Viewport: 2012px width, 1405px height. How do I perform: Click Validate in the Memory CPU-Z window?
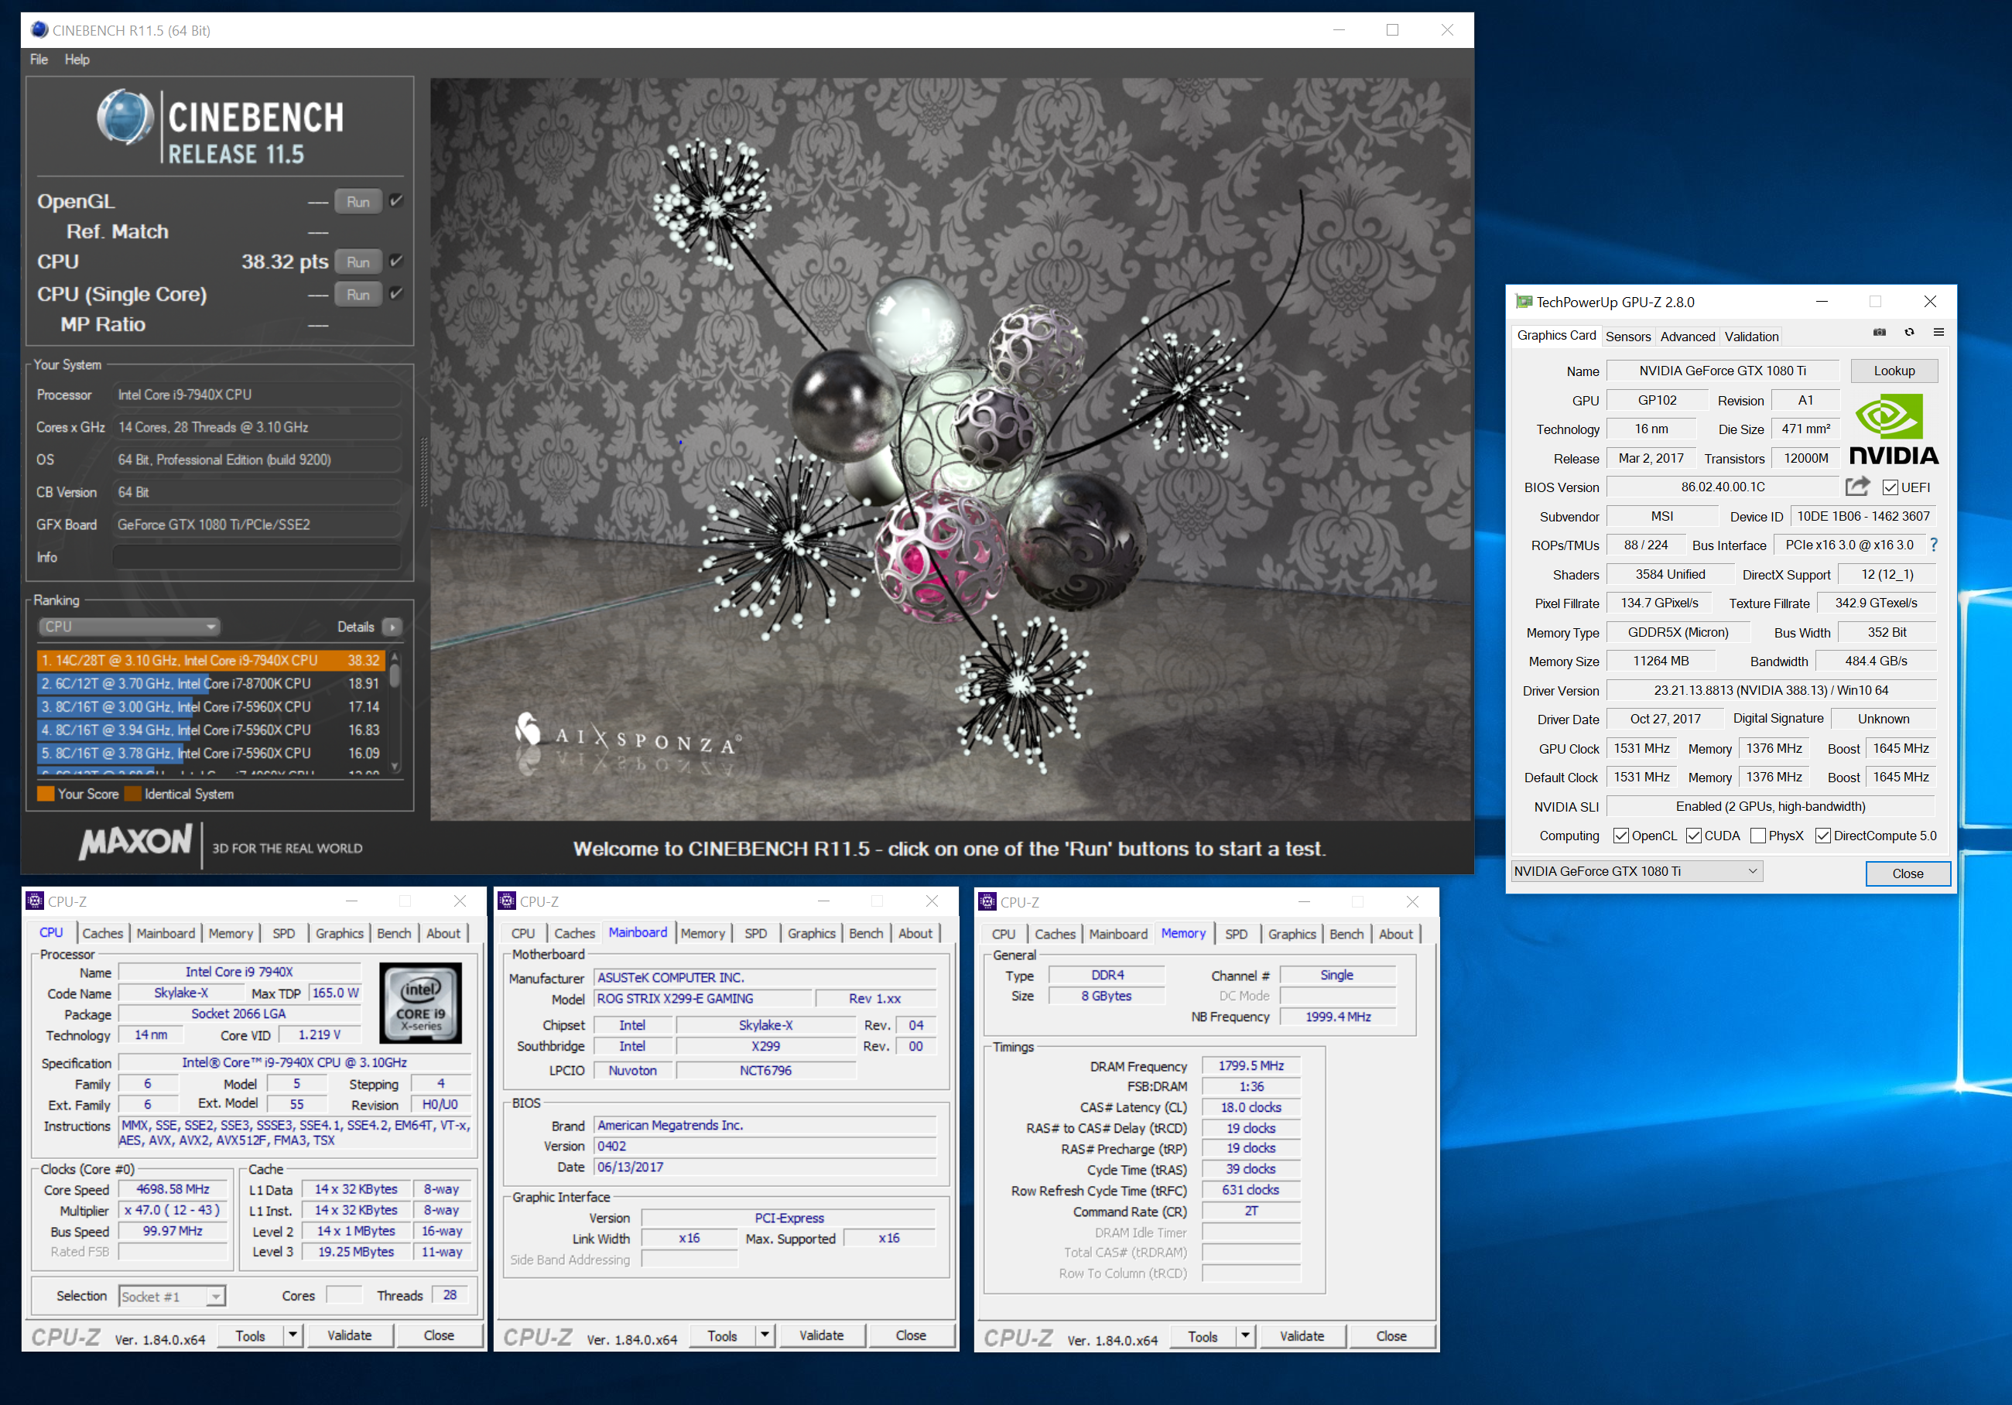coord(1302,1336)
